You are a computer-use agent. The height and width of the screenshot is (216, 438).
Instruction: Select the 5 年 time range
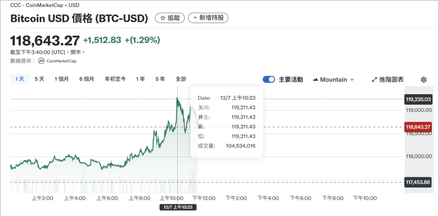[x=160, y=79]
